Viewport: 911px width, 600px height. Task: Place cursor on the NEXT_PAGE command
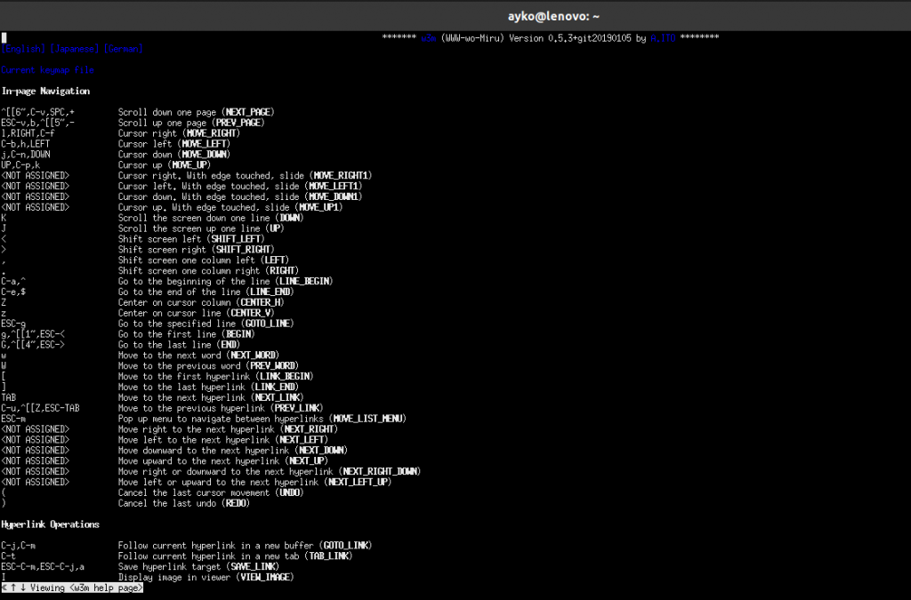[x=248, y=112]
